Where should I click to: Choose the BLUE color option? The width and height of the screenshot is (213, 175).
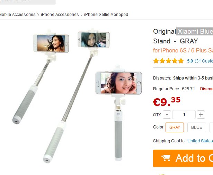pyautogui.click(x=196, y=127)
